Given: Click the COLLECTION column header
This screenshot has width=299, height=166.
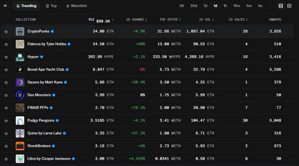Looking at the screenshot, I should point(26,20).
